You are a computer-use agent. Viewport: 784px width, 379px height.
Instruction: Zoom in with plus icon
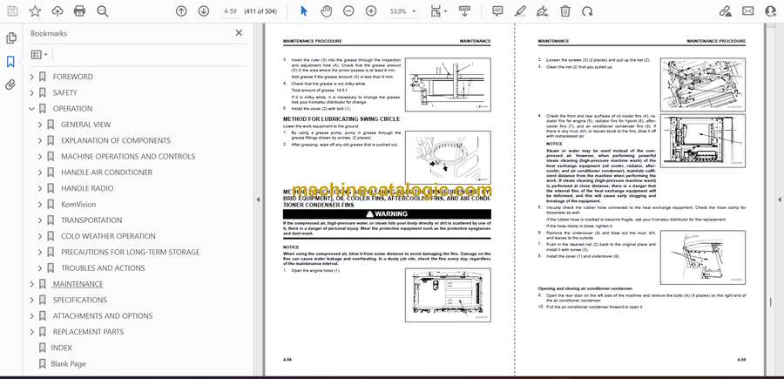point(371,11)
